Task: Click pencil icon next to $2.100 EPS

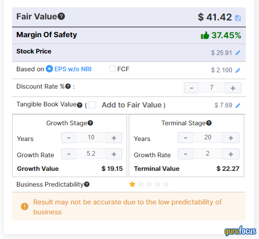Action: click(x=237, y=70)
